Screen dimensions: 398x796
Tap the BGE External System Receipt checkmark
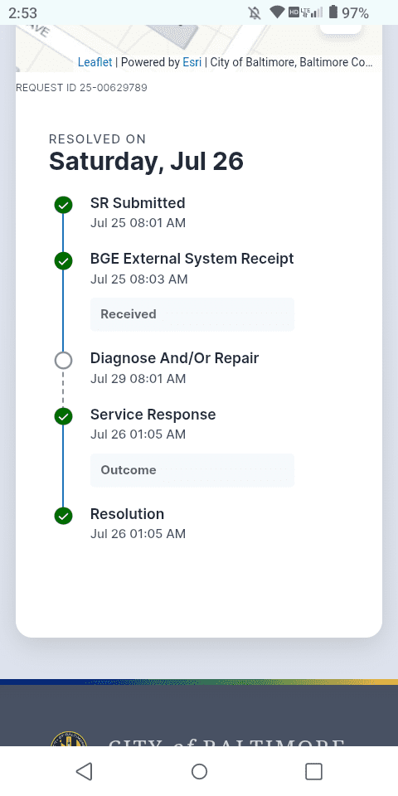click(64, 261)
